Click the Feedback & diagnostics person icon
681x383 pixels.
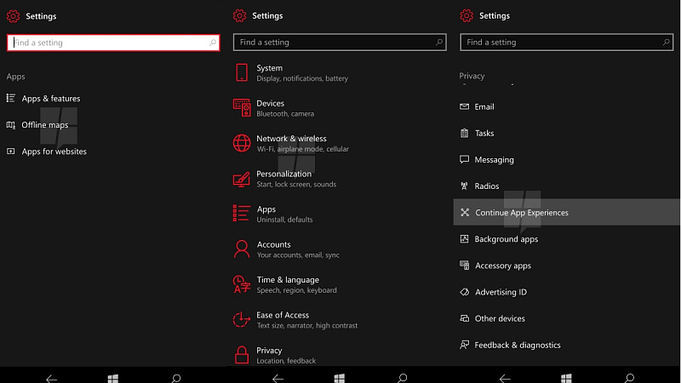(464, 345)
